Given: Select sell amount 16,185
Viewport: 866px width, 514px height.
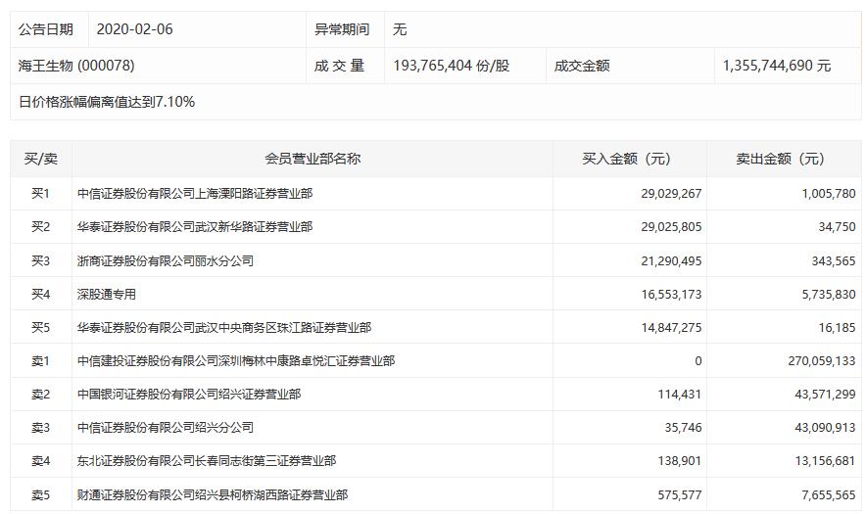Looking at the screenshot, I should click(837, 327).
